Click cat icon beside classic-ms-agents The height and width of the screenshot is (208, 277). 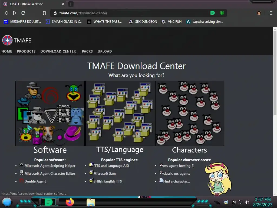point(161,173)
